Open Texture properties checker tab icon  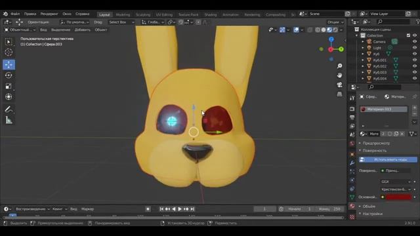coord(352,216)
